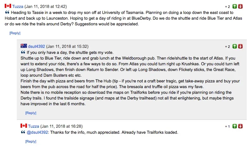Open Tuzza's profile from the top comment
Viewport: 248px width, 148px height.
click(18, 6)
